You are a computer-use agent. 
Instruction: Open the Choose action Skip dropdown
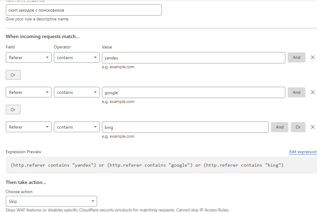pos(51,201)
